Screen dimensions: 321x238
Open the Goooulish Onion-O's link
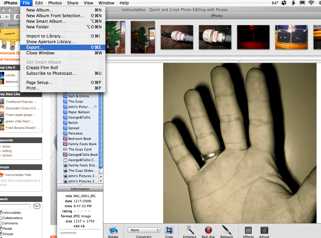22,108
